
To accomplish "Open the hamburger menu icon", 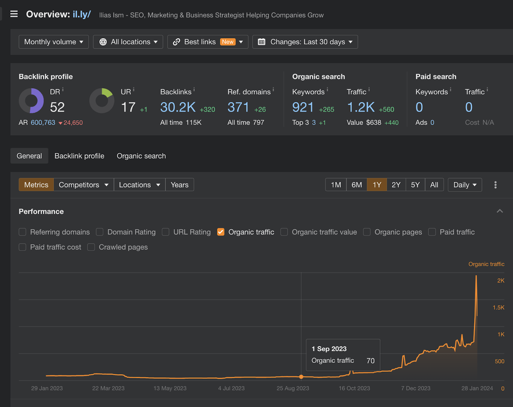I will pos(14,14).
